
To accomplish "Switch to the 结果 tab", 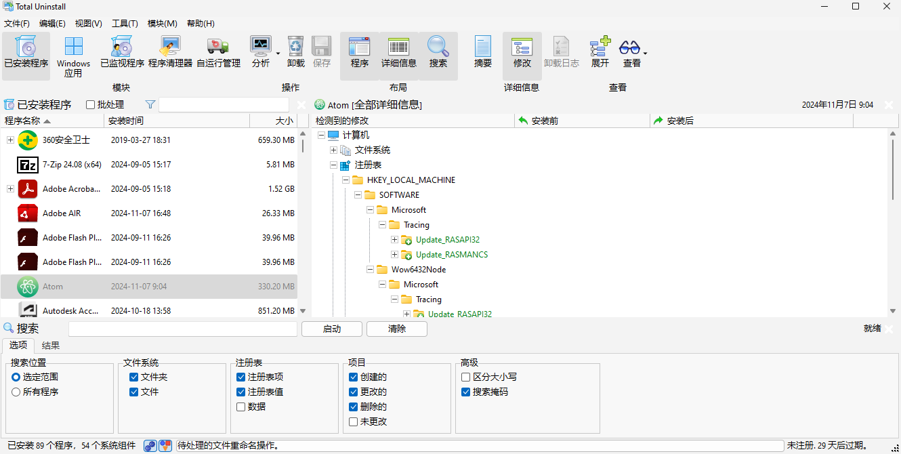I will tap(50, 345).
